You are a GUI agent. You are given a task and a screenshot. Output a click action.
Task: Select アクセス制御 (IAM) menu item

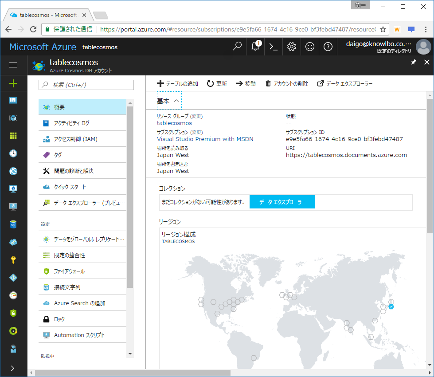82,139
